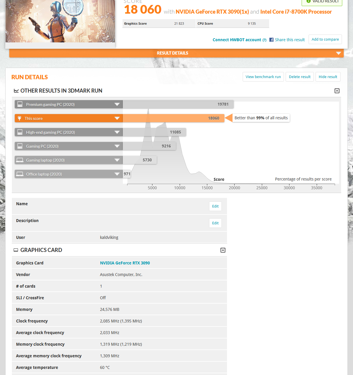Expand Office laptop (2020) dropdown
The height and width of the screenshot is (375, 353).
tap(117, 174)
